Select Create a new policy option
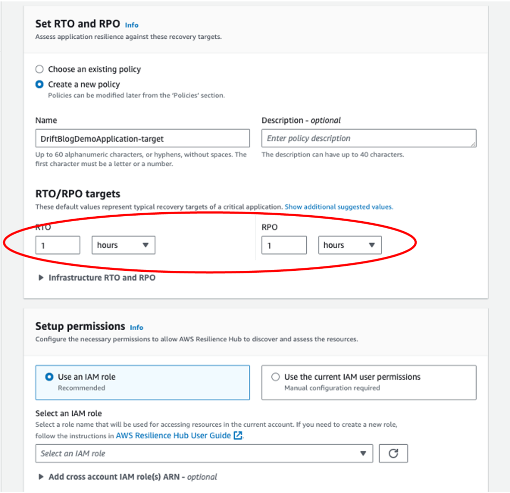The width and height of the screenshot is (510, 493). (39, 84)
